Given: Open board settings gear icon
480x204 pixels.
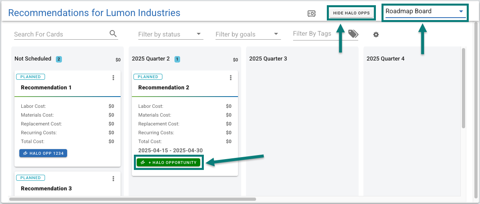Looking at the screenshot, I should point(376,34).
